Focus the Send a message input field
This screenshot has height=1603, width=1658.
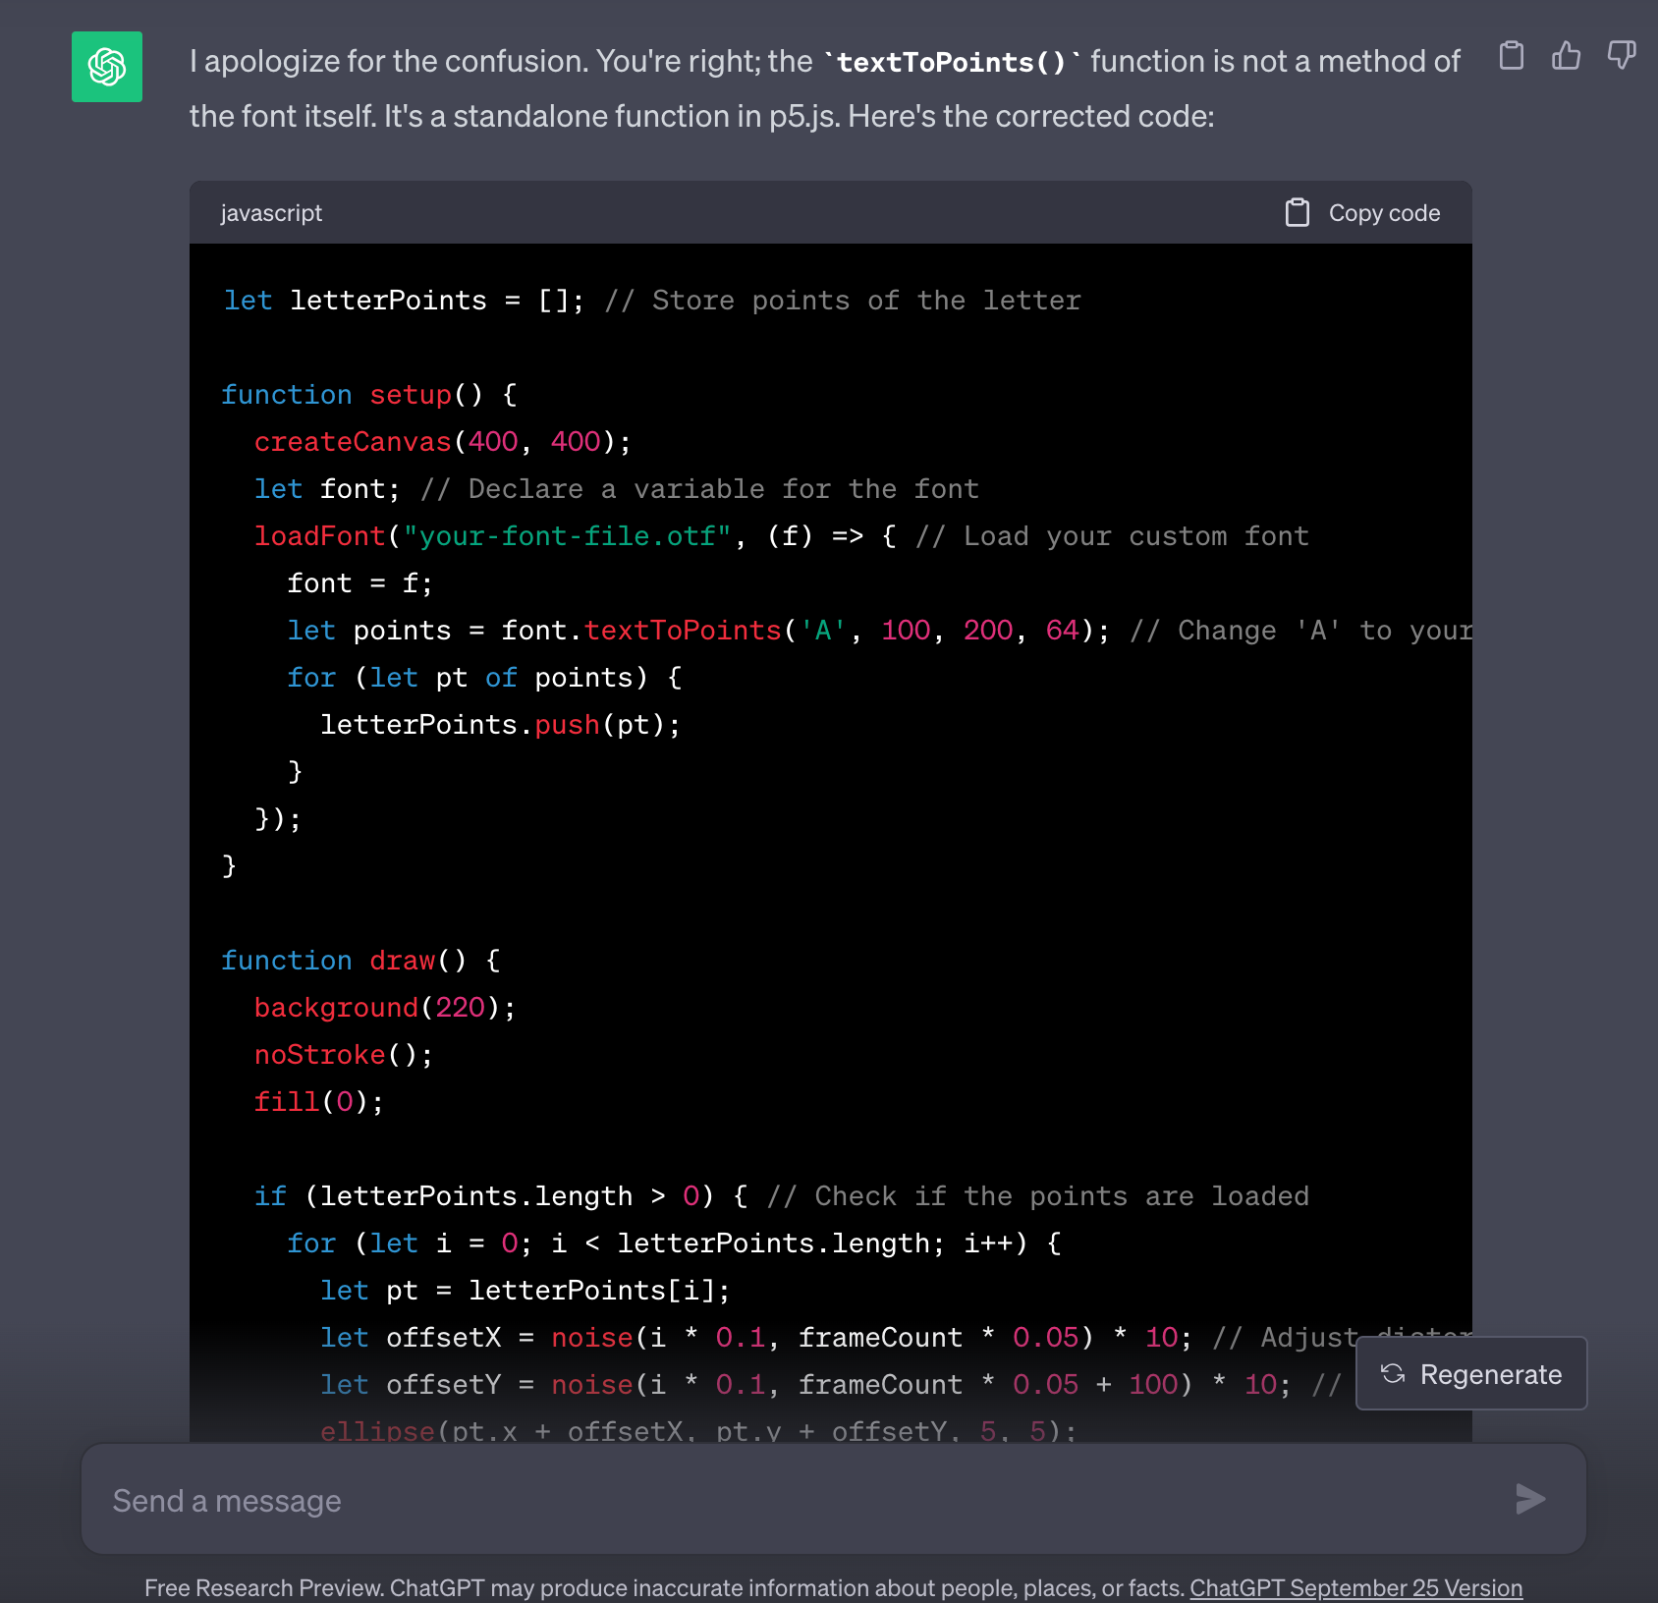point(834,1499)
